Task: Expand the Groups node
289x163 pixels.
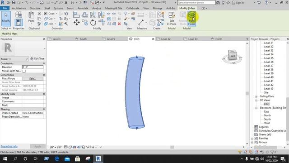Action: pos(252,142)
